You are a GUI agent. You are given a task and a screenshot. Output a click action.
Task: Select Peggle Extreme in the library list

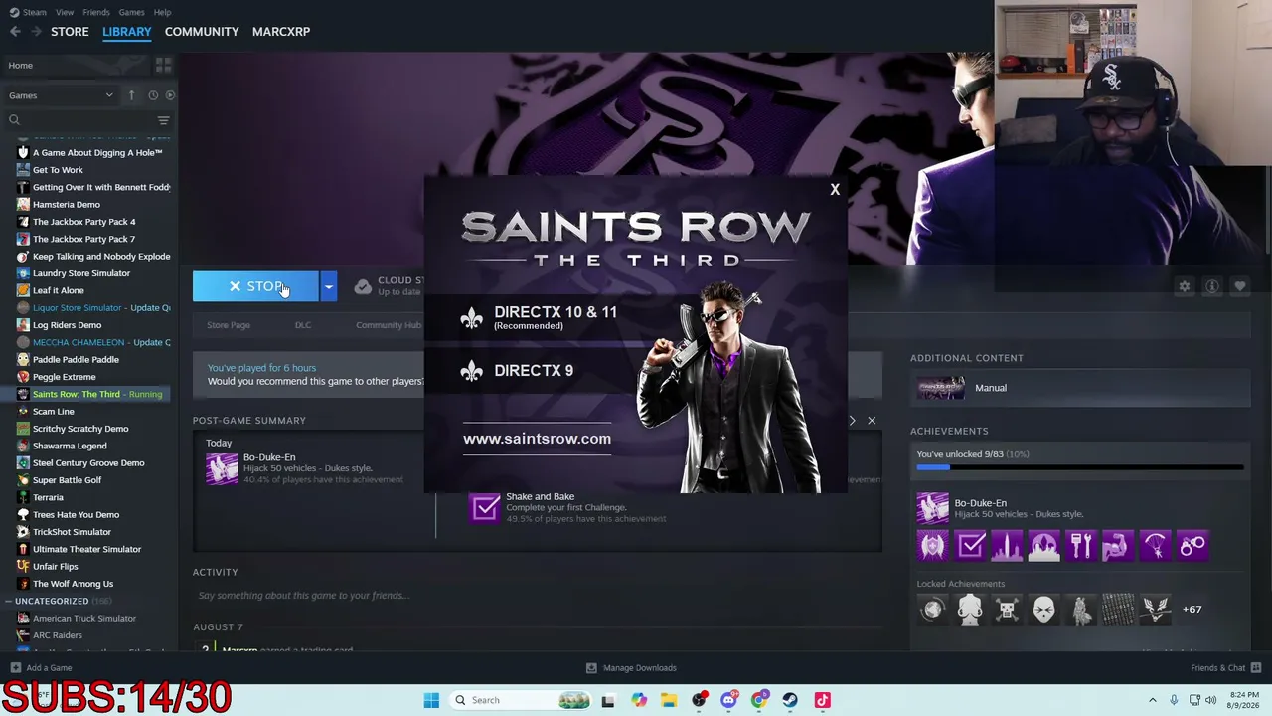65,377
